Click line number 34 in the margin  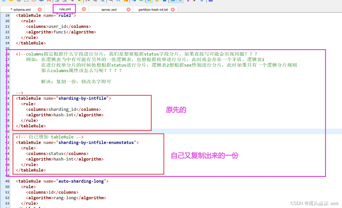coord(8,98)
